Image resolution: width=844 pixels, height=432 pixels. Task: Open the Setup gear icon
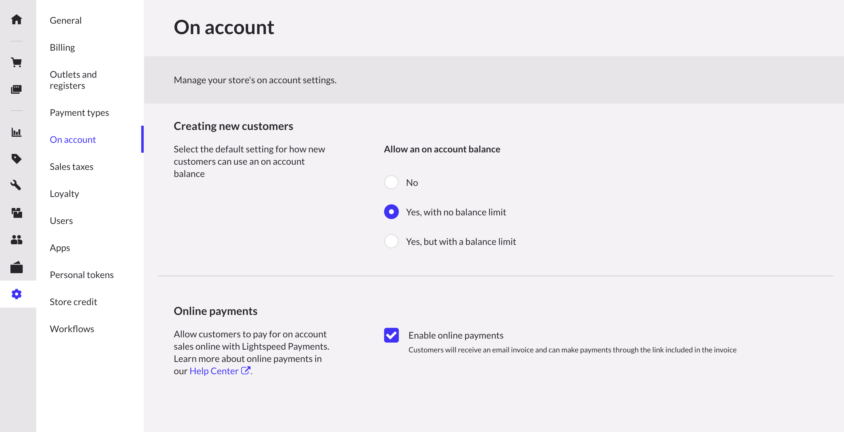coord(16,294)
